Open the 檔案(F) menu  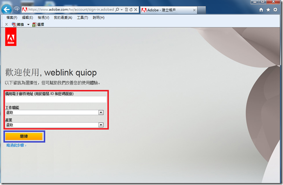point(12,17)
